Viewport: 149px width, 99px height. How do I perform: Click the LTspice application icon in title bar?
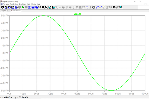coord(1,1)
